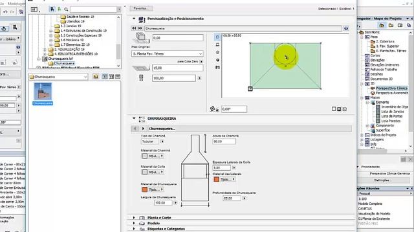Expand the 1.4 Estruturas da Construção folder
The height and width of the screenshot is (232, 414).
(x=50, y=31)
